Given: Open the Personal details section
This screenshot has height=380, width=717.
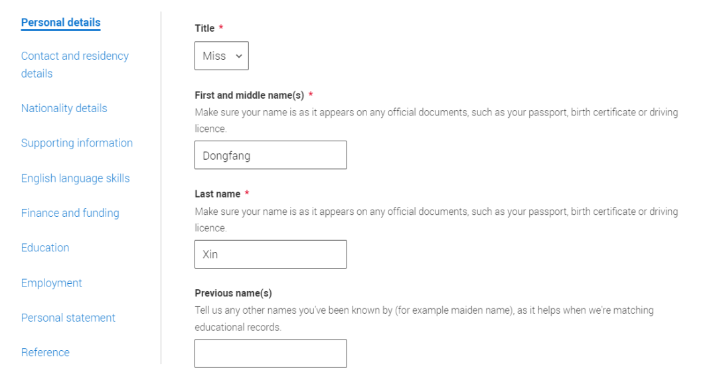Looking at the screenshot, I should pyautogui.click(x=61, y=23).
